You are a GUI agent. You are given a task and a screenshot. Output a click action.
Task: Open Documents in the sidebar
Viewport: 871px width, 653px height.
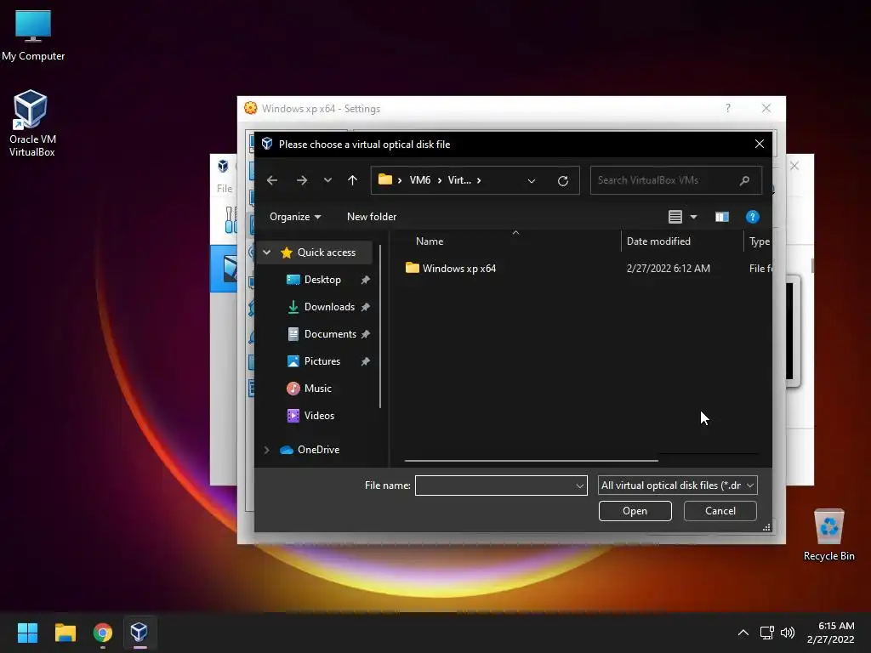tap(330, 333)
